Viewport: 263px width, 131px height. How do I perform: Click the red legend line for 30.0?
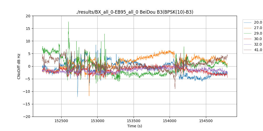pyautogui.click(x=248, y=39)
